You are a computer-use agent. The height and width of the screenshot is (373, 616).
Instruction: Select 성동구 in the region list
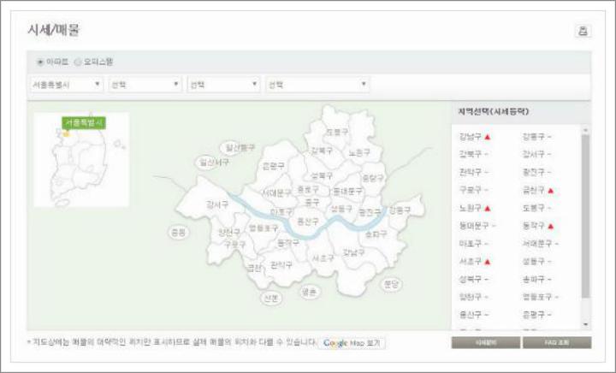click(533, 262)
